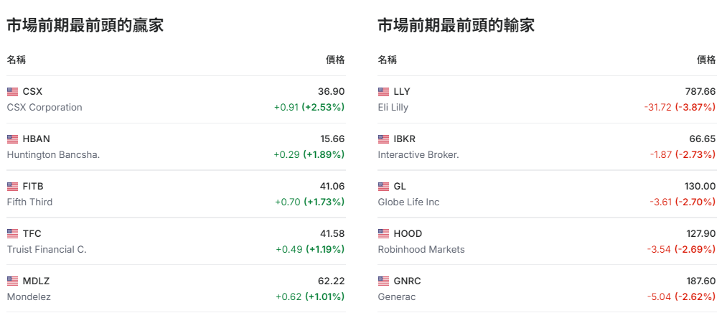
Task: Click the US flag icon beside MDLZ
Action: (12, 281)
